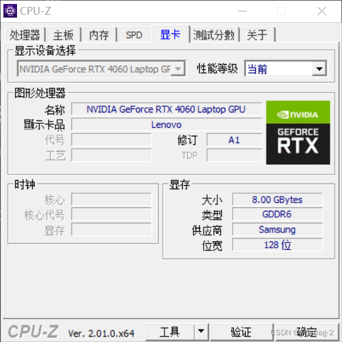Screen dimensions: 342x342
Task: Click the empty TDP field
Action: (x=234, y=155)
